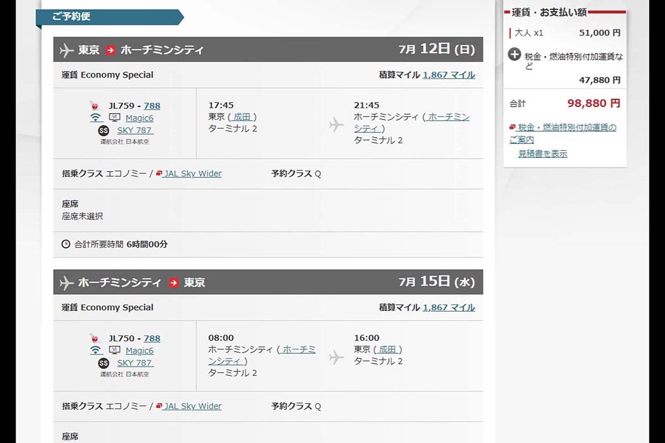665x443 pixels.
Task: Click the 7月 12日 (日) date header
Action: coord(437,49)
